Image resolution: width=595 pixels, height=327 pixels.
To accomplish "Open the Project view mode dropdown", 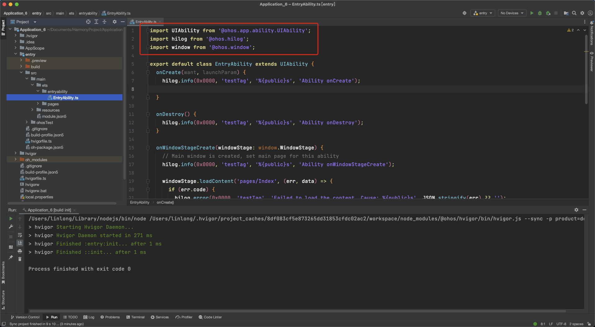I will [x=35, y=22].
